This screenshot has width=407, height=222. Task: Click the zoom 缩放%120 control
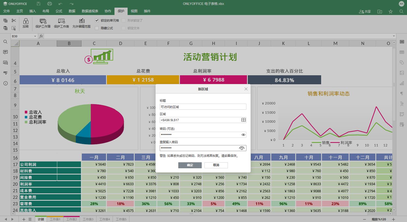(x=379, y=219)
